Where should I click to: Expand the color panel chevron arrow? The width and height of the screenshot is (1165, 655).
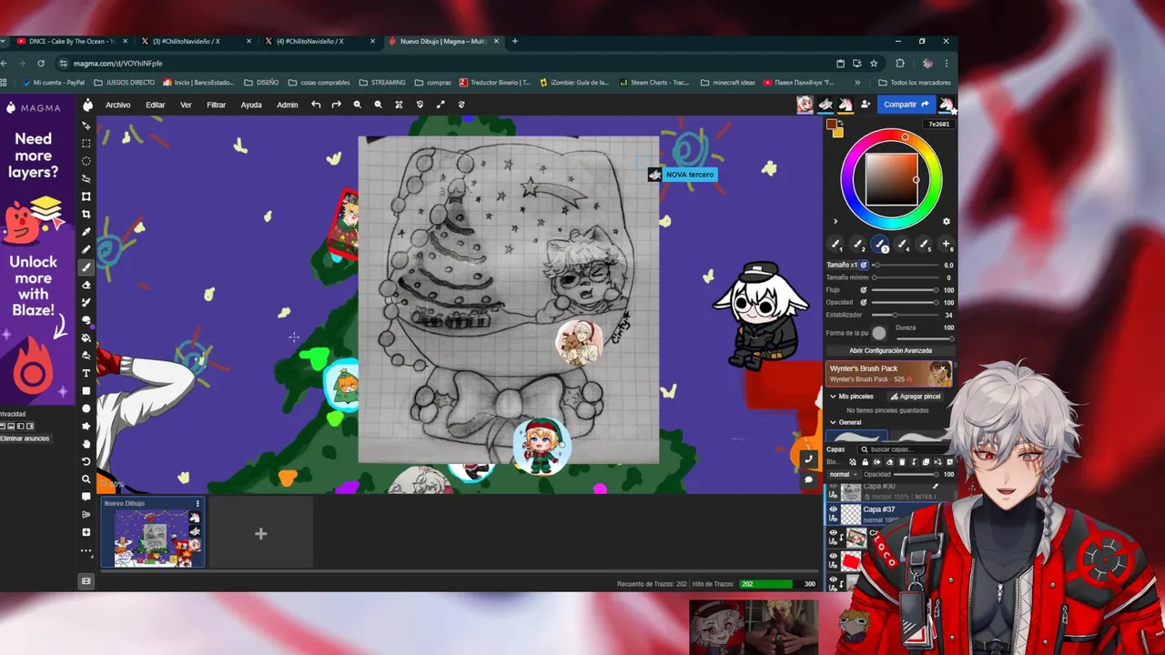(836, 221)
